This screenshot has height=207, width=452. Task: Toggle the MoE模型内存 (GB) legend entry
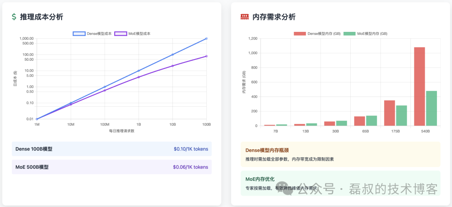(365, 34)
